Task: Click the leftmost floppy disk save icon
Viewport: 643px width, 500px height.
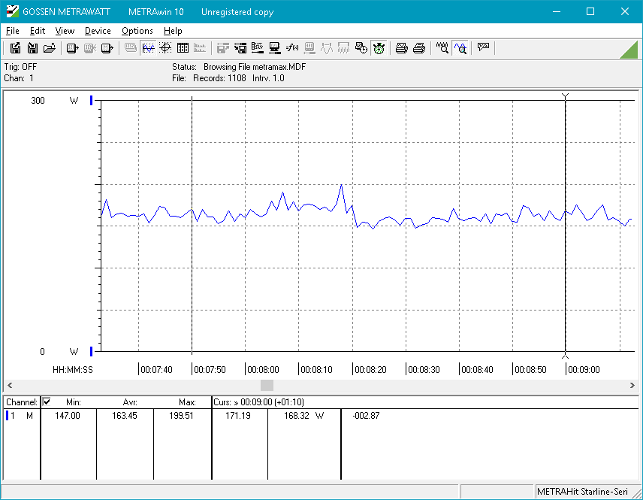Action: click(15, 48)
